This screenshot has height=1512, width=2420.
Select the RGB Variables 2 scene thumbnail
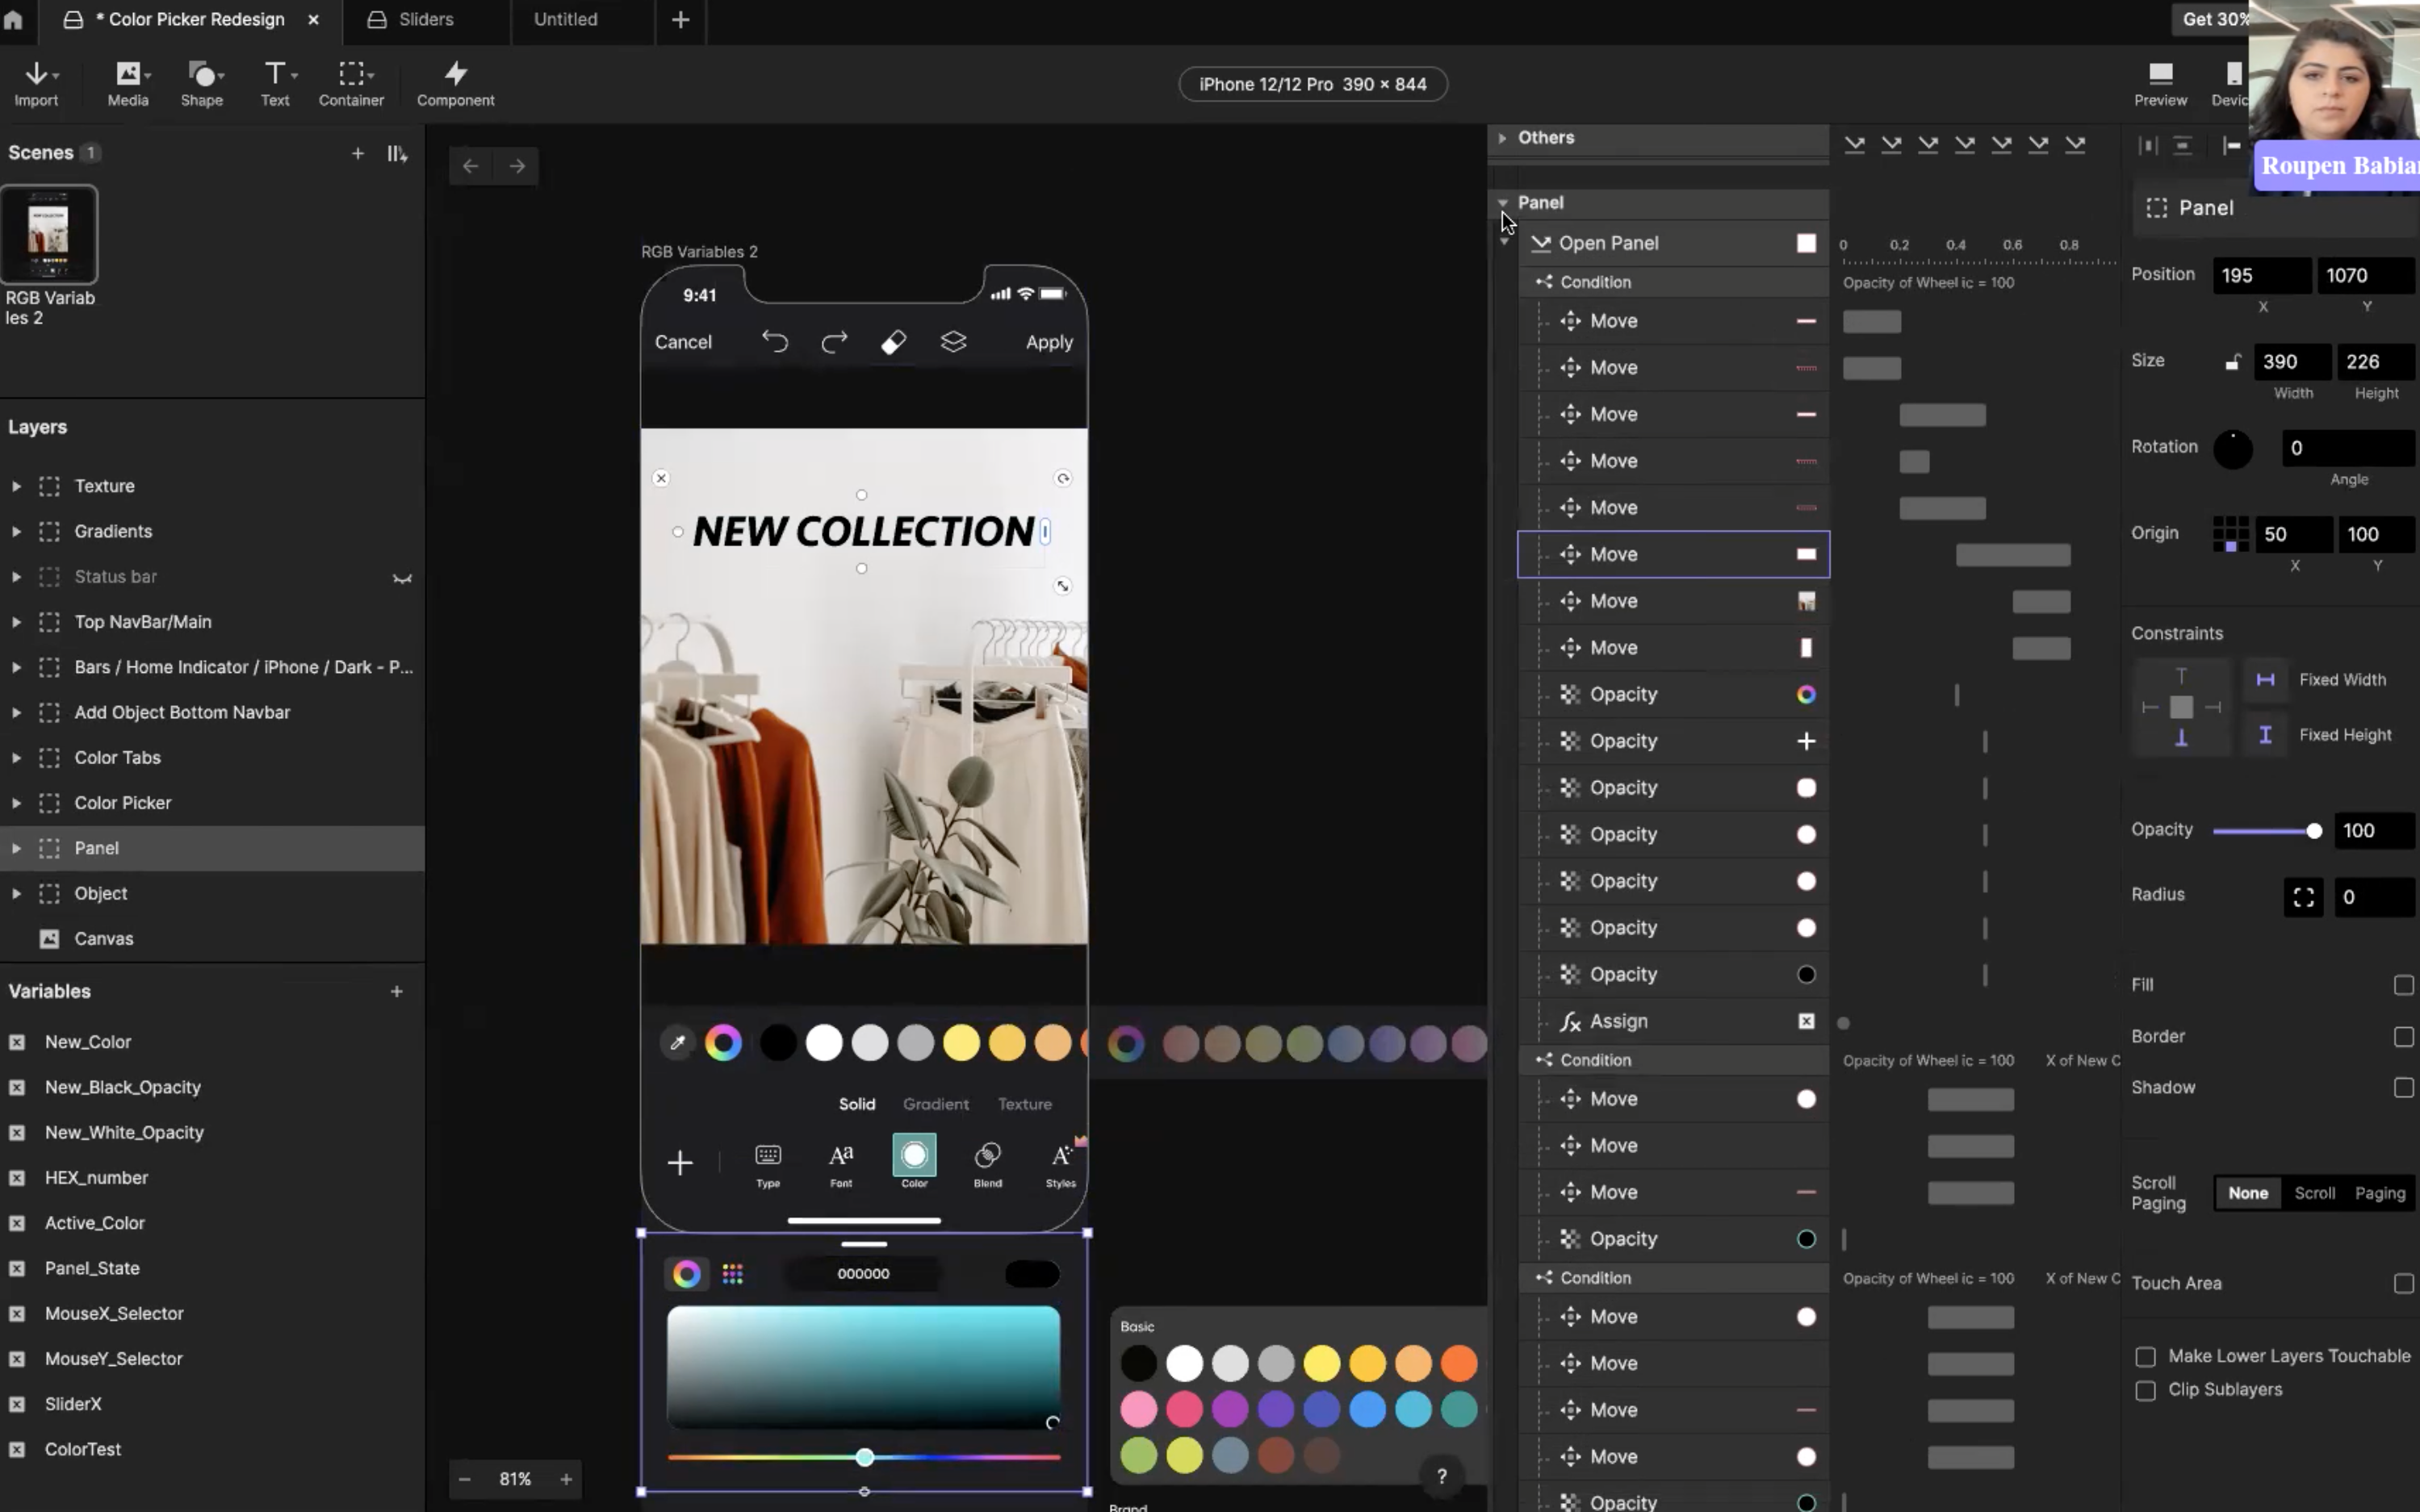click(49, 235)
